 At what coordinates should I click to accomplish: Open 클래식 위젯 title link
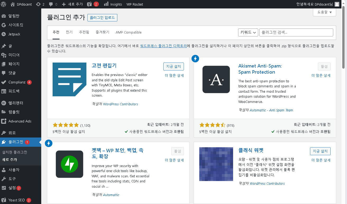251,150
